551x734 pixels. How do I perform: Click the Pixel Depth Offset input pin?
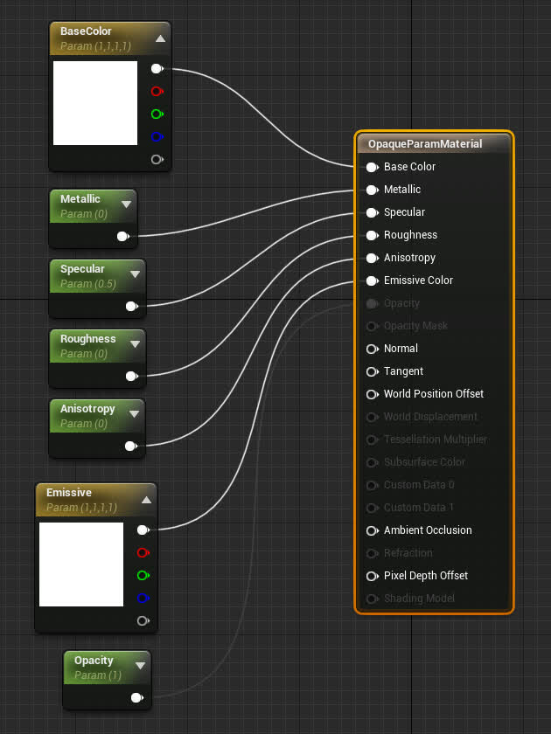[x=372, y=576]
